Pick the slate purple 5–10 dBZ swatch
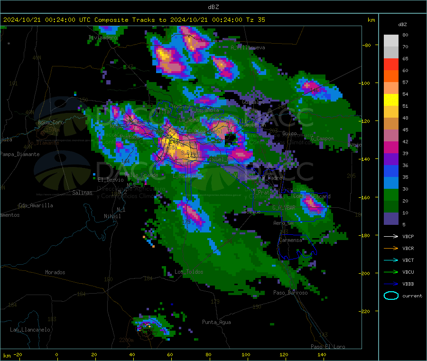427x361 pixels. (391, 219)
